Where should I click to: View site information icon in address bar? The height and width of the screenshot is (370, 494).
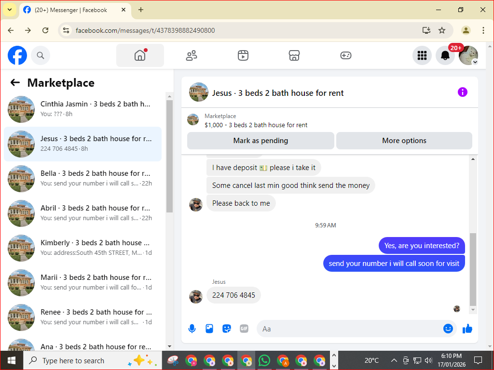coord(66,30)
